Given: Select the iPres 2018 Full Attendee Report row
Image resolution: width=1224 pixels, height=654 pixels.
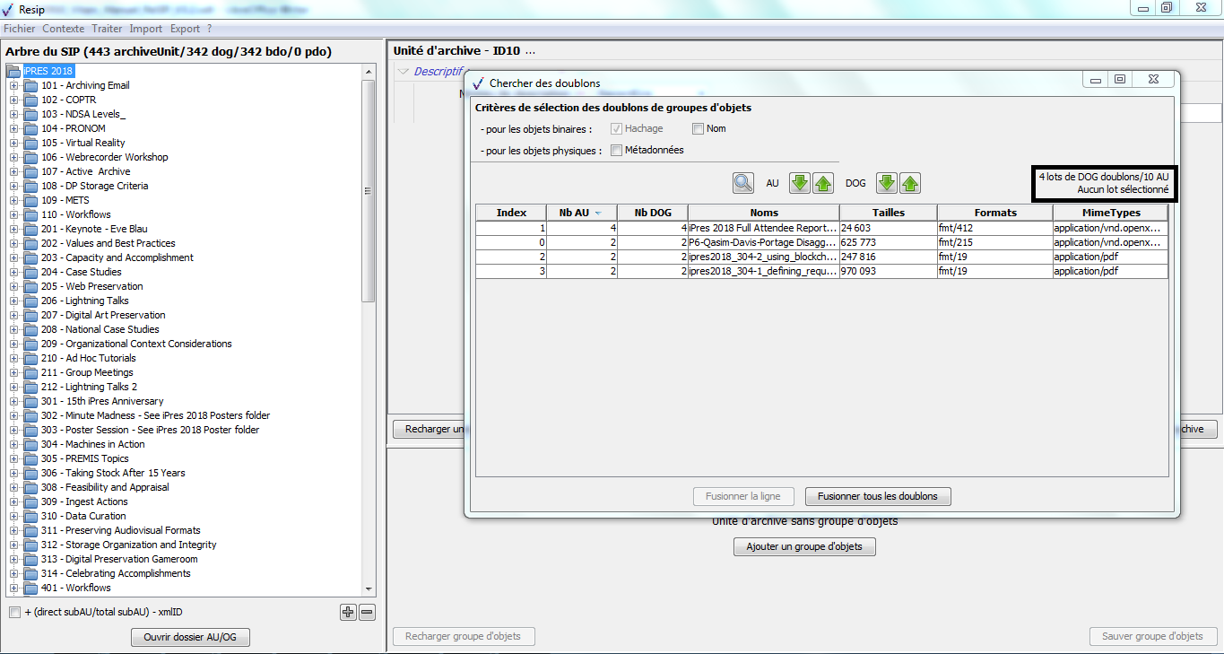Looking at the screenshot, I should 763,228.
